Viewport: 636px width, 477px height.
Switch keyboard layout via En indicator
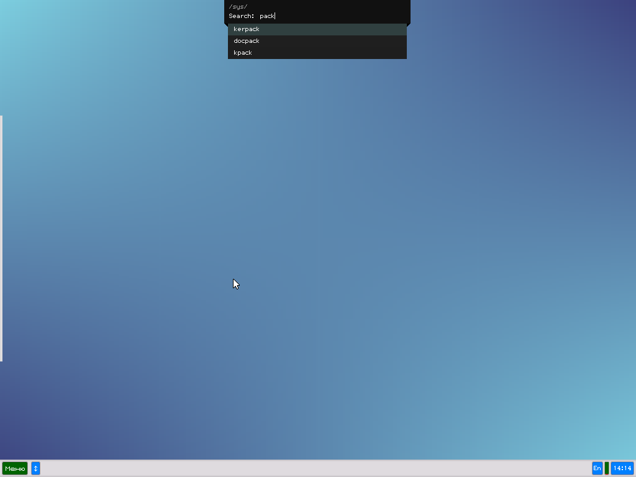[597, 468]
